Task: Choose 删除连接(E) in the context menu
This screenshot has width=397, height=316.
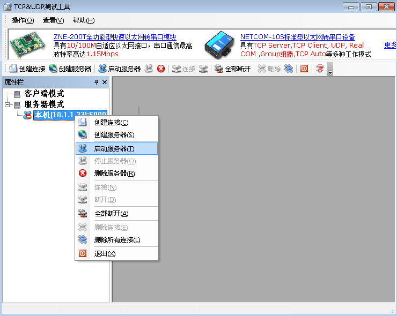Action: [116, 228]
